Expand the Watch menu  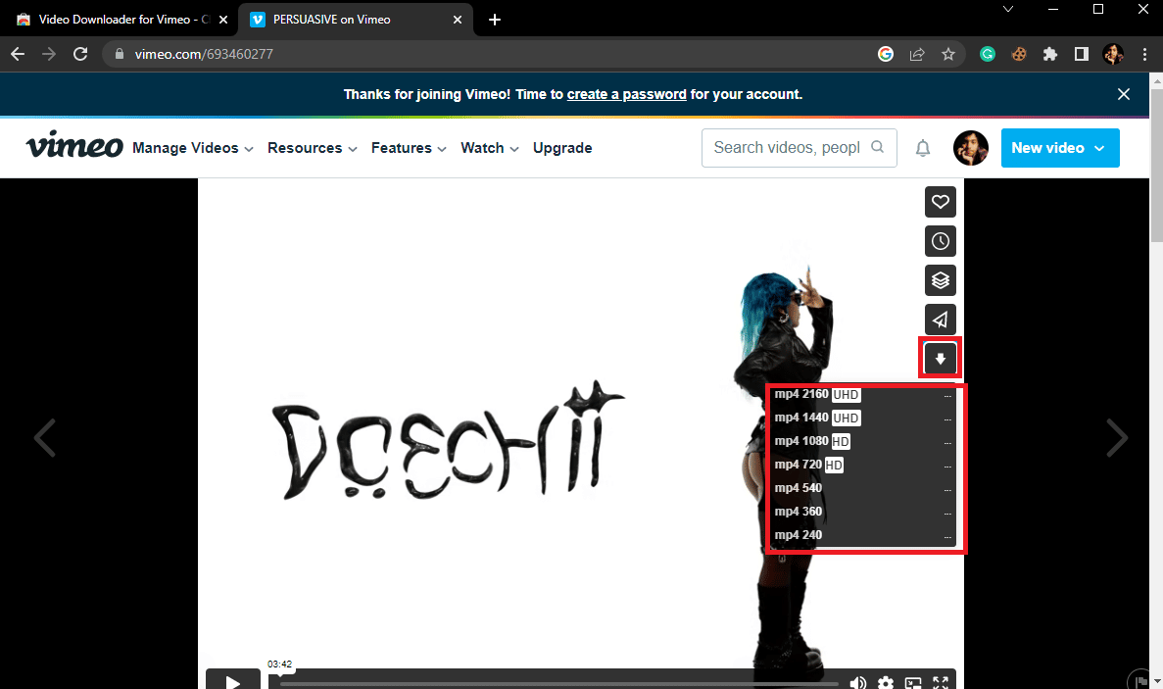(490, 148)
